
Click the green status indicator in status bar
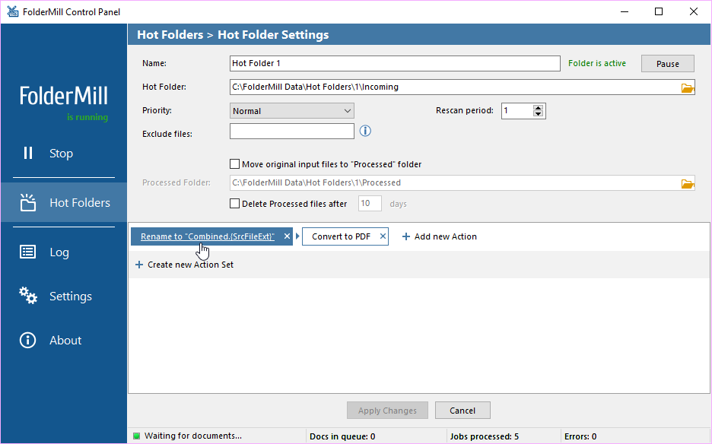click(x=136, y=436)
